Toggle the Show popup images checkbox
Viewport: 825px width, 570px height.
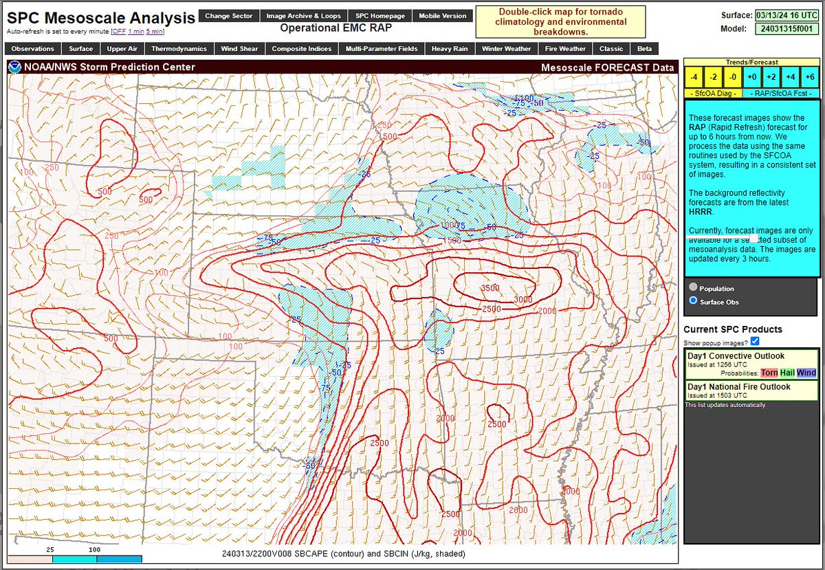pyautogui.click(x=755, y=342)
